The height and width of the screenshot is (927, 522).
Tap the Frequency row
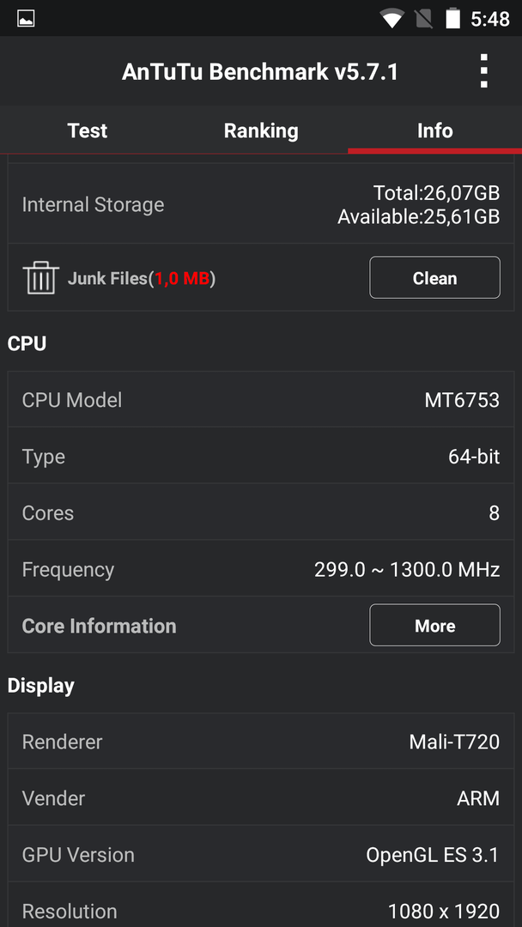click(x=261, y=569)
